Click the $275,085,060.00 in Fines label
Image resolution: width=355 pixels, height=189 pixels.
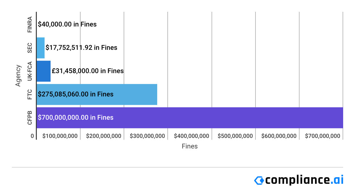pyautogui.click(x=76, y=94)
